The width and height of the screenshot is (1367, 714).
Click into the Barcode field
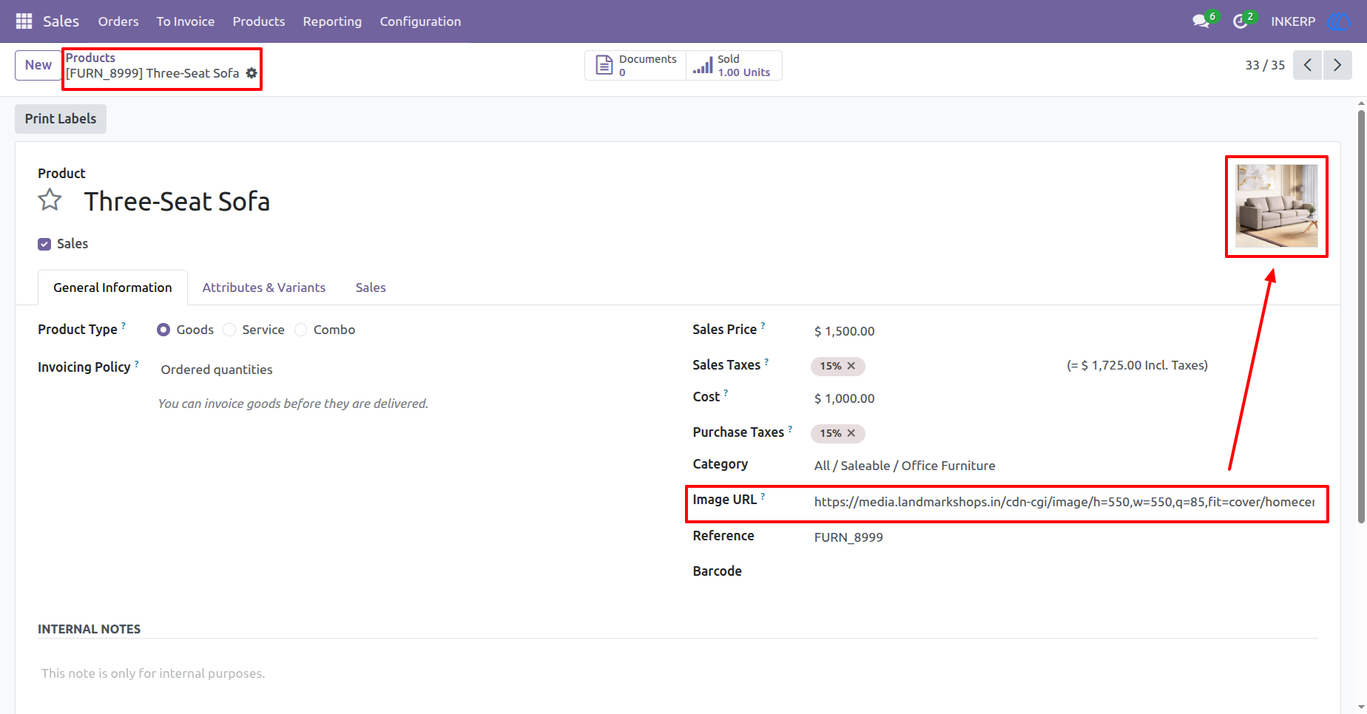(1064, 571)
